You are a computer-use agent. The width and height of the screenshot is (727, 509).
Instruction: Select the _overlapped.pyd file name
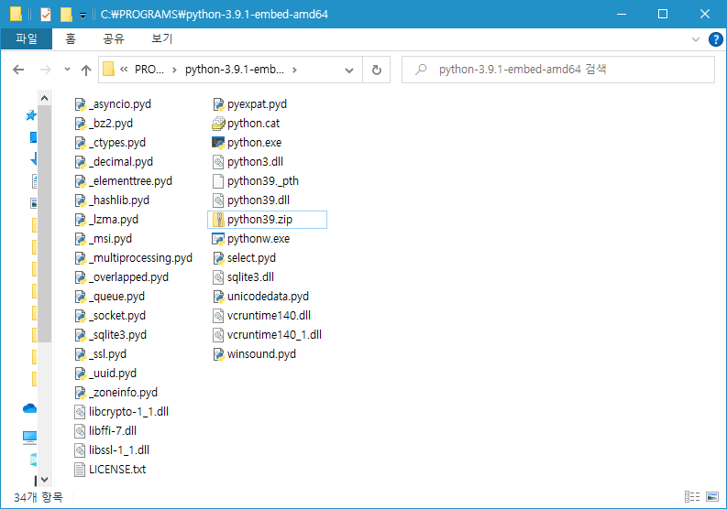tap(129, 277)
